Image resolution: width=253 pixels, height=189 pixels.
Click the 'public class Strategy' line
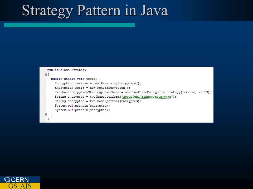67,70
